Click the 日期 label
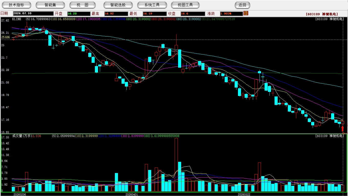This screenshot has height=196, width=348. (x=4, y=14)
